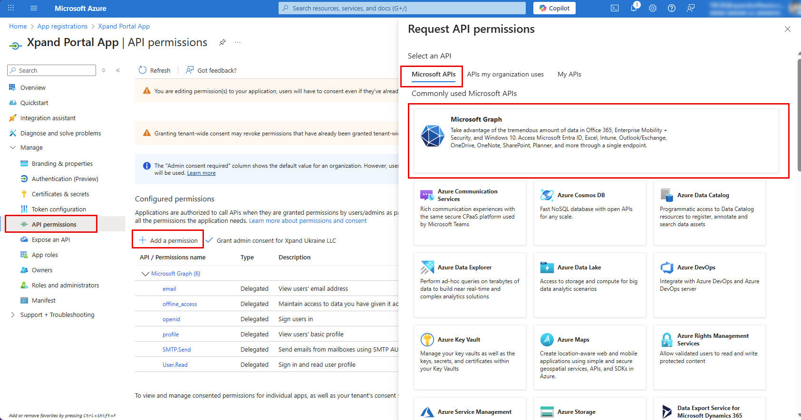Open the portal hamburger menu
The width and height of the screenshot is (801, 420).
pos(34,8)
